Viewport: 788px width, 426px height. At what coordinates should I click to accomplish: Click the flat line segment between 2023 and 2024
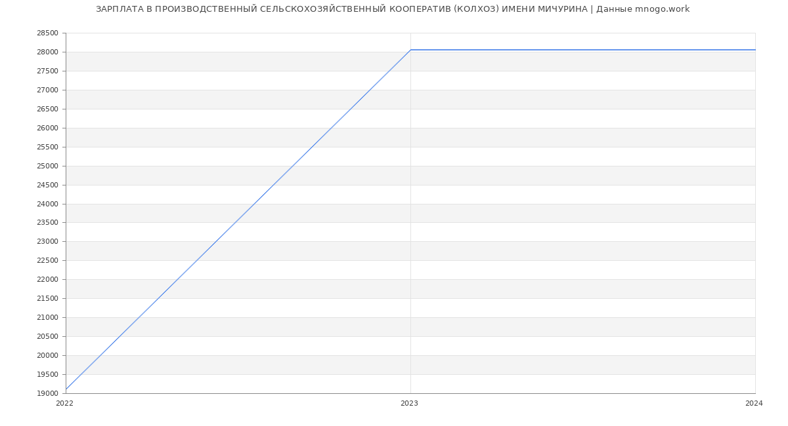[x=582, y=50]
